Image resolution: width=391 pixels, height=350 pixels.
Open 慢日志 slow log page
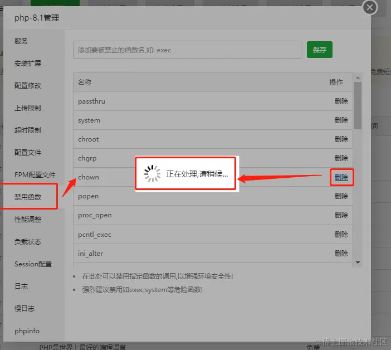[x=25, y=308]
